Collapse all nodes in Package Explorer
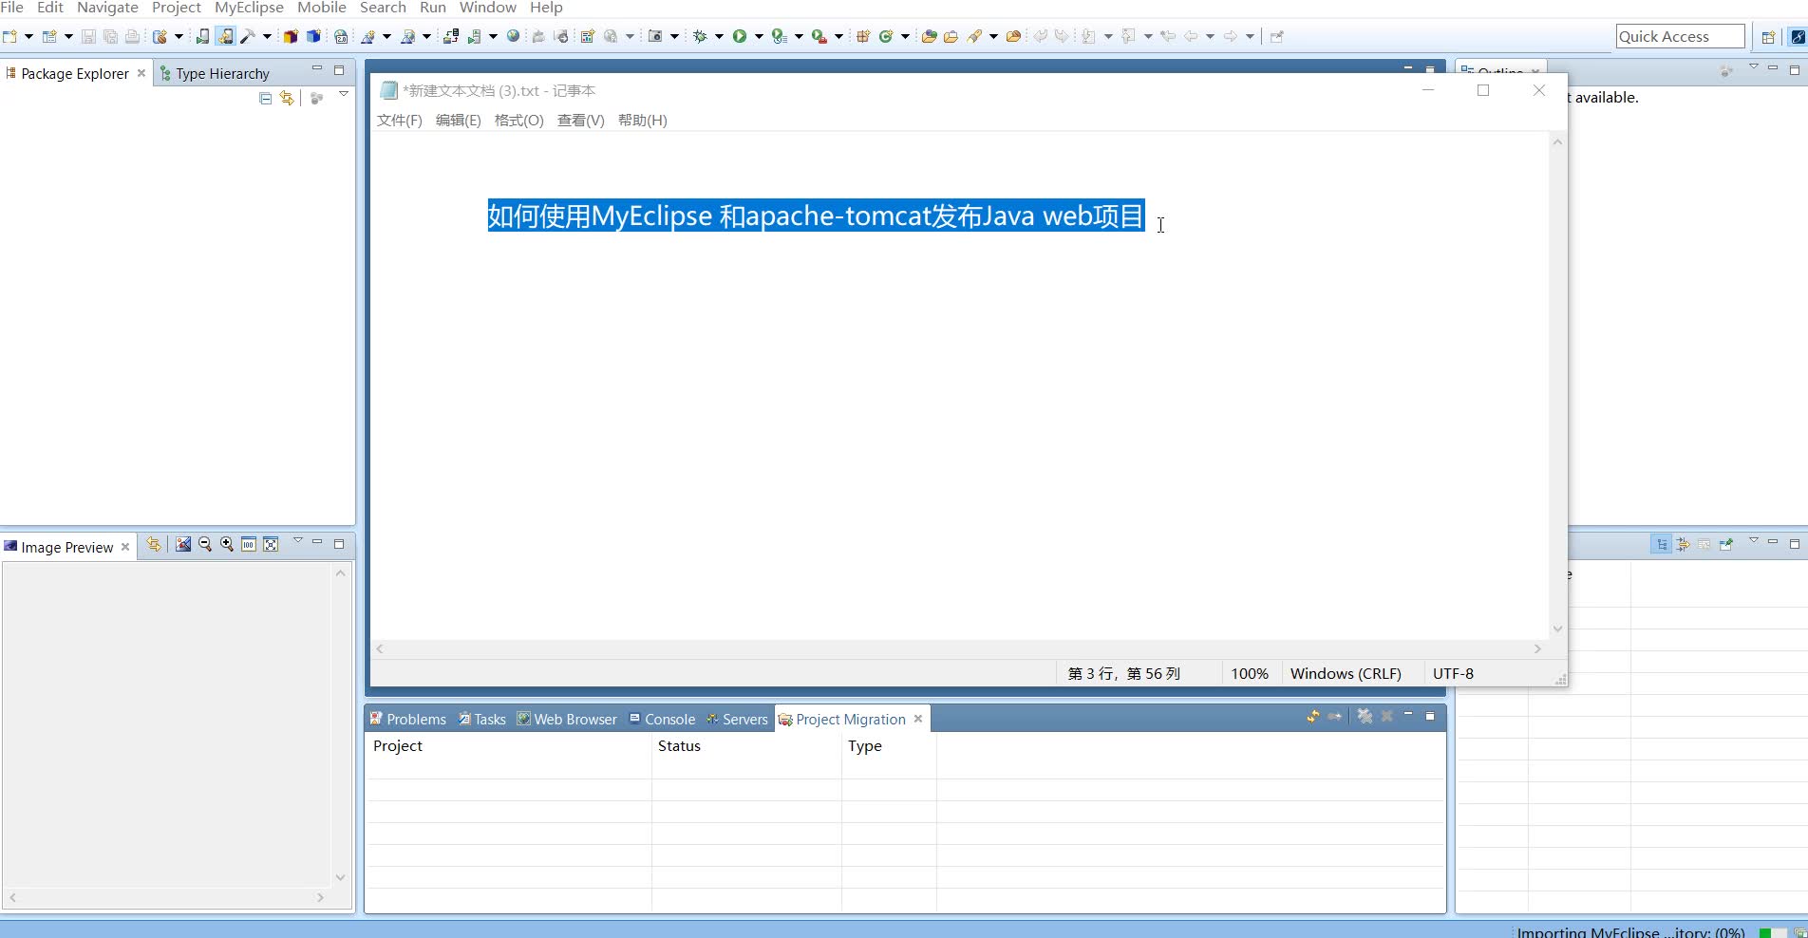Screen dimensions: 1808x938 click(265, 97)
